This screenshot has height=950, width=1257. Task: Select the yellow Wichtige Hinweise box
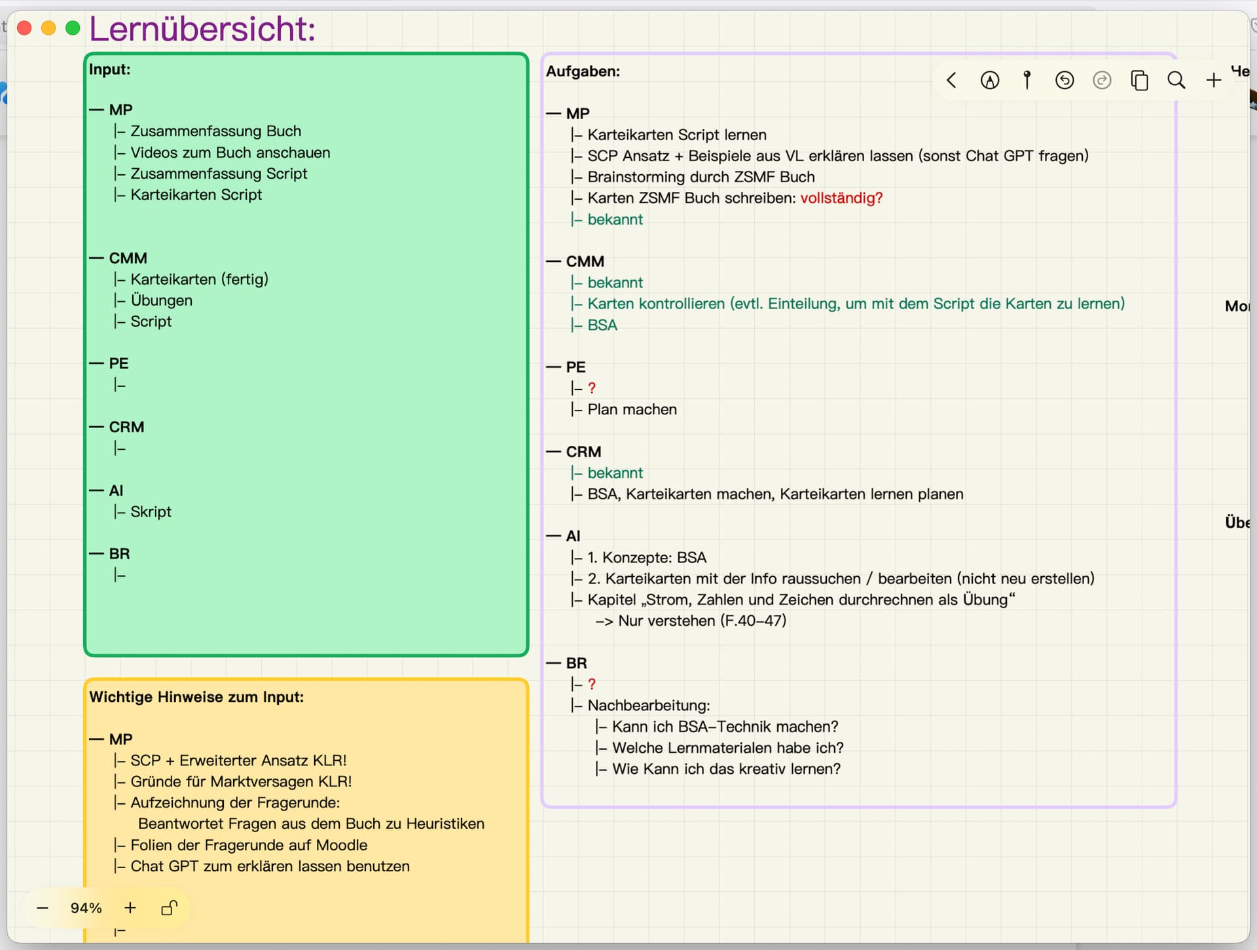click(x=306, y=811)
